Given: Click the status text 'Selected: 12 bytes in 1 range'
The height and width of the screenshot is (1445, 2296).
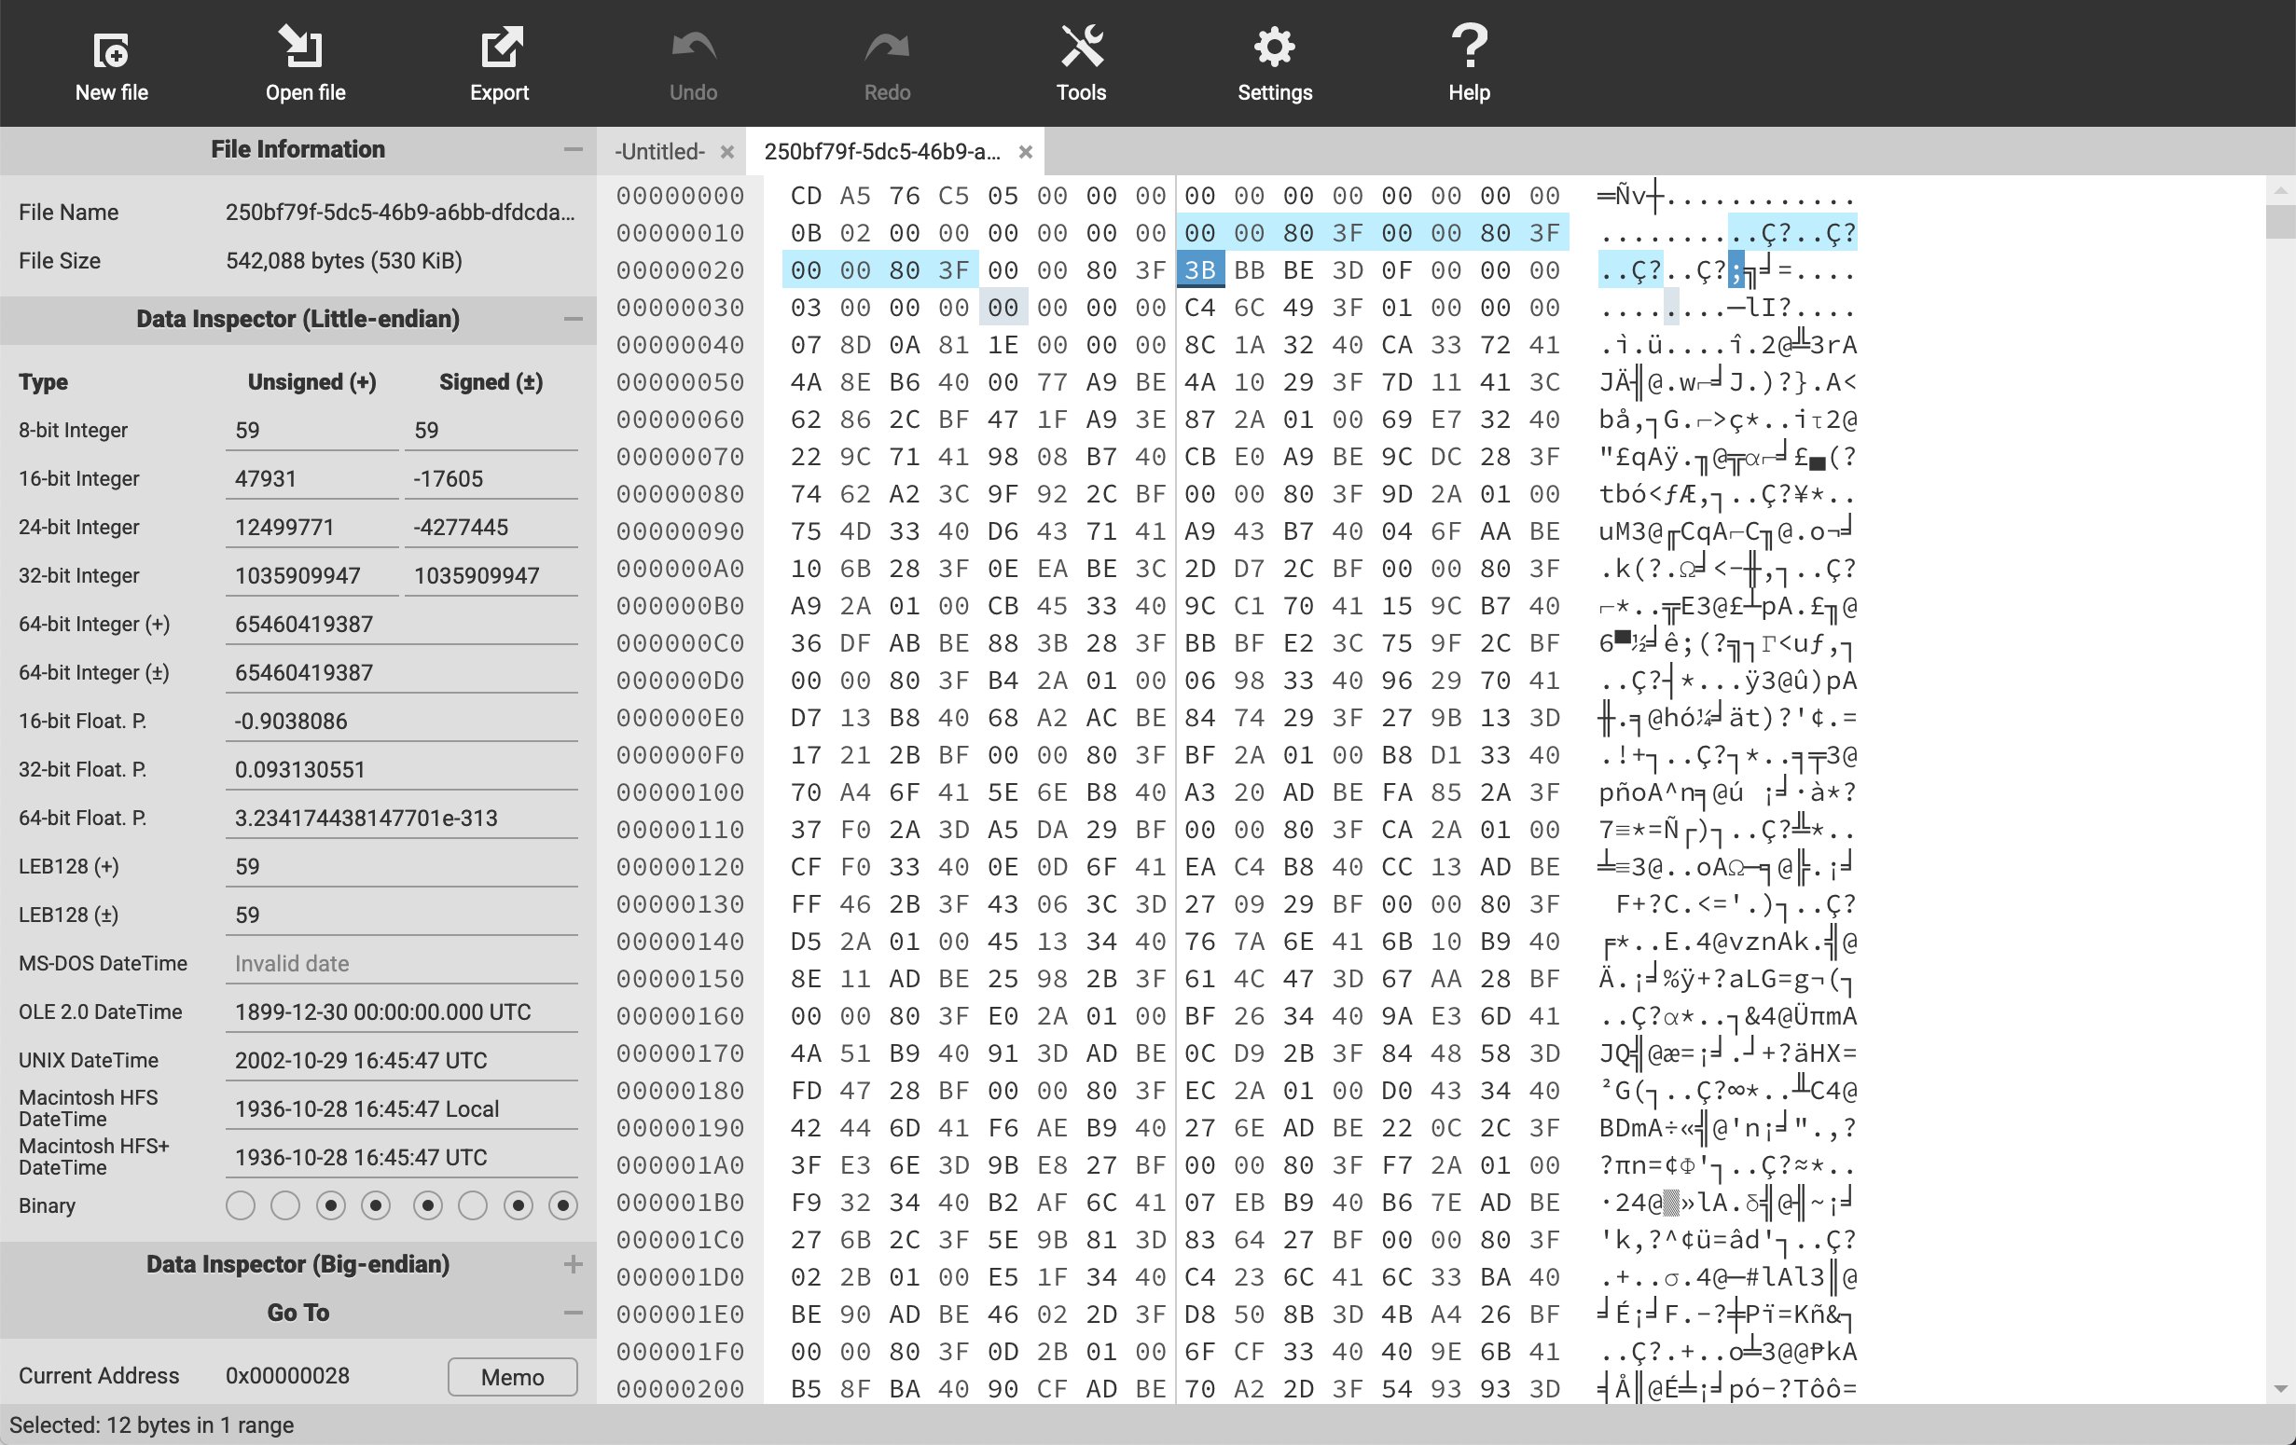Looking at the screenshot, I should [x=152, y=1425].
